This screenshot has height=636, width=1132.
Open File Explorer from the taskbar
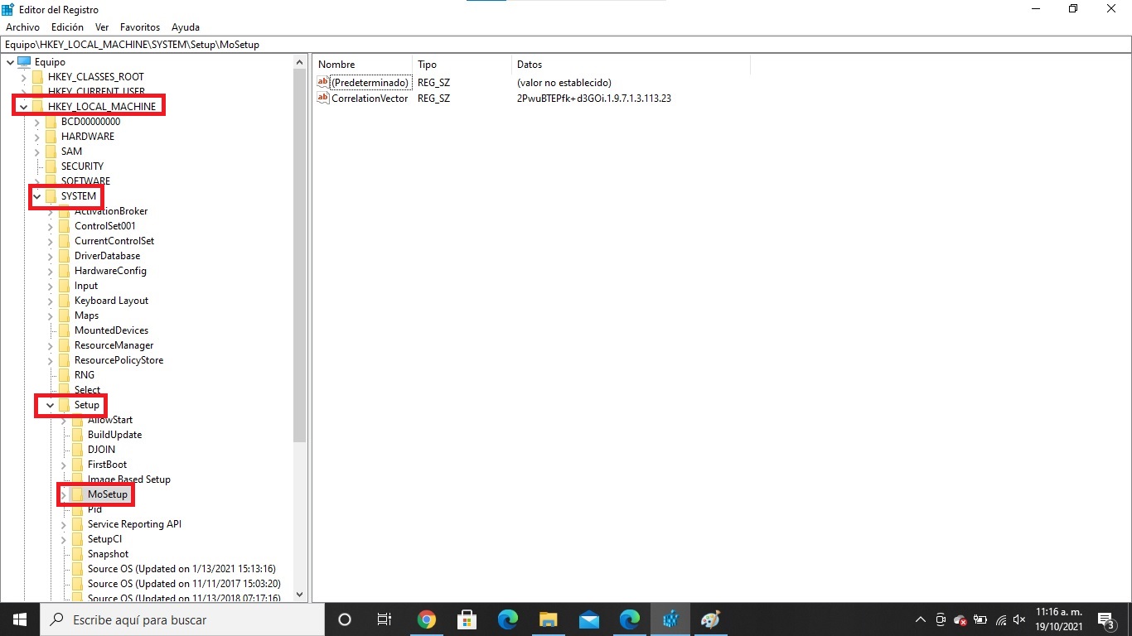point(548,619)
